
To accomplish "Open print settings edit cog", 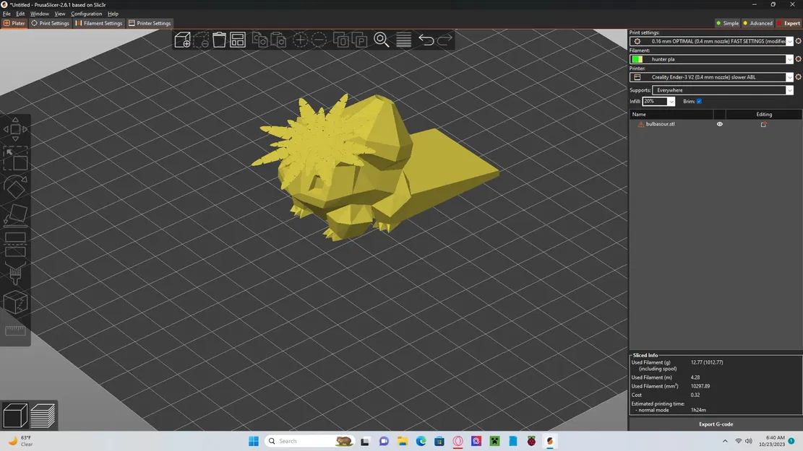I will [x=799, y=41].
